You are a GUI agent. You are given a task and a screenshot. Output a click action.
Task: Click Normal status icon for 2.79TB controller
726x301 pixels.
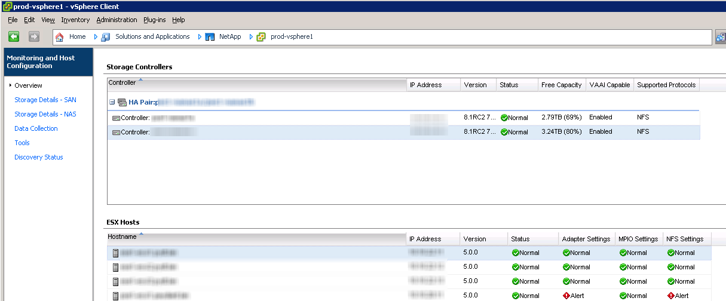(504, 118)
